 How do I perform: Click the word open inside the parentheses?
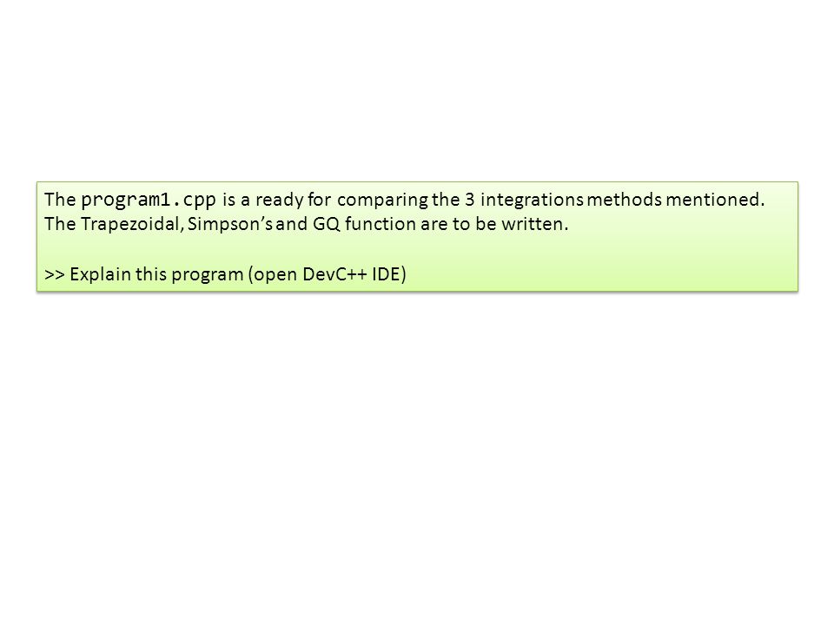(275, 275)
